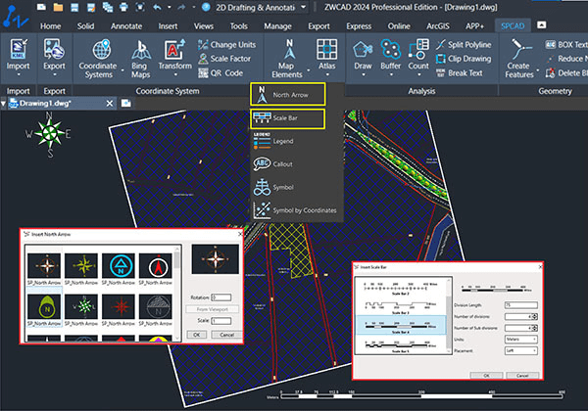This screenshot has width=588, height=411.
Task: Click the Redo arrow icon
Action: [181, 7]
